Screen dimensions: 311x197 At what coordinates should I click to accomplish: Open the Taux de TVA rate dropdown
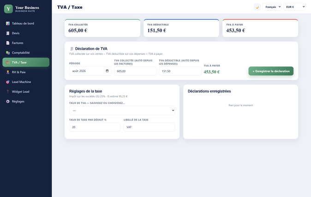click(x=122, y=111)
